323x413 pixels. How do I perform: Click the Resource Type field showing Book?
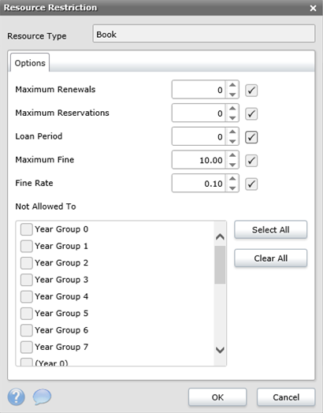tap(204, 34)
